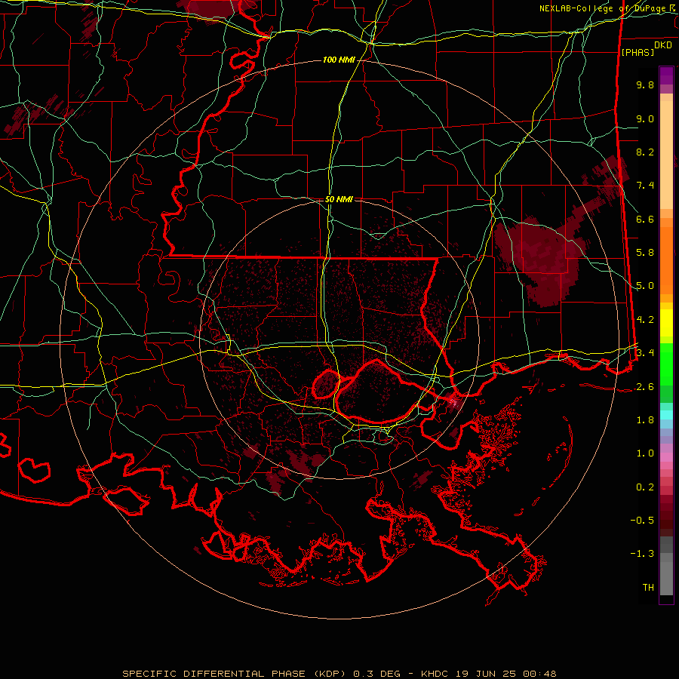The height and width of the screenshot is (679, 679).
Task: Click the small bright pink echo near the coast
Action: click(x=453, y=401)
